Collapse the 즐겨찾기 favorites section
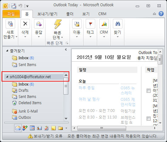Viewport: 167px width, 142px height. pos(7,51)
